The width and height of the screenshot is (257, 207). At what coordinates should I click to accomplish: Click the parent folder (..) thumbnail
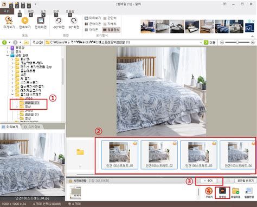(80, 155)
